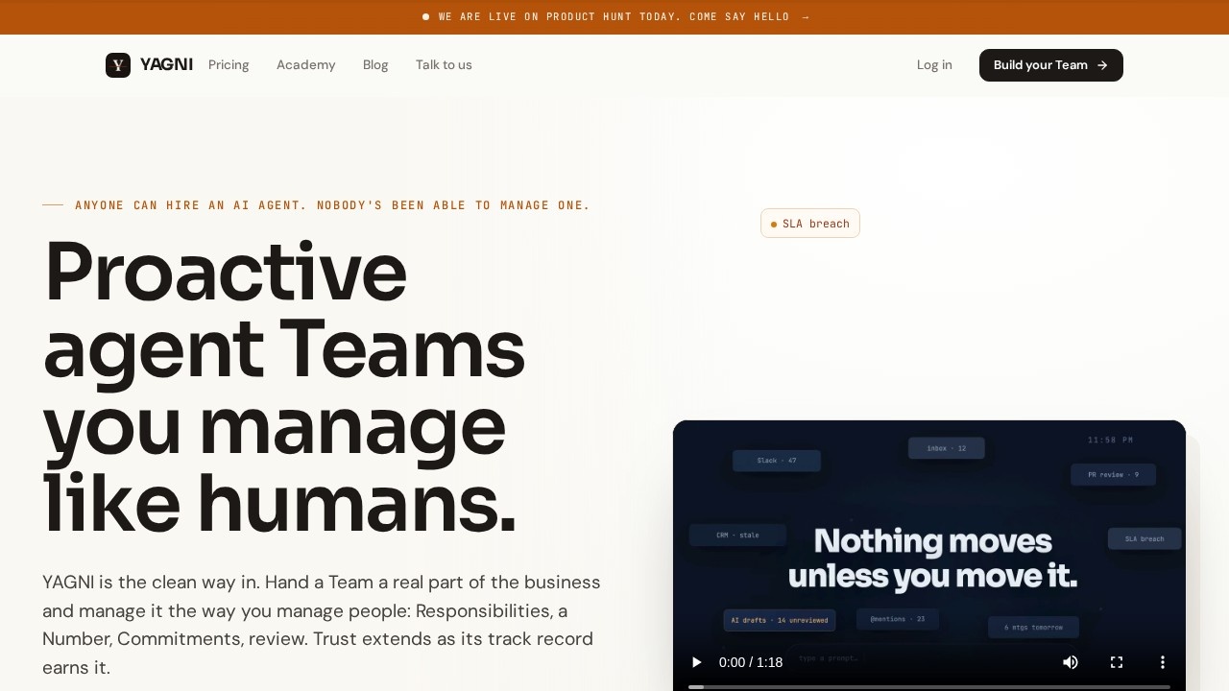Seek on the video progress bar

coord(929,686)
